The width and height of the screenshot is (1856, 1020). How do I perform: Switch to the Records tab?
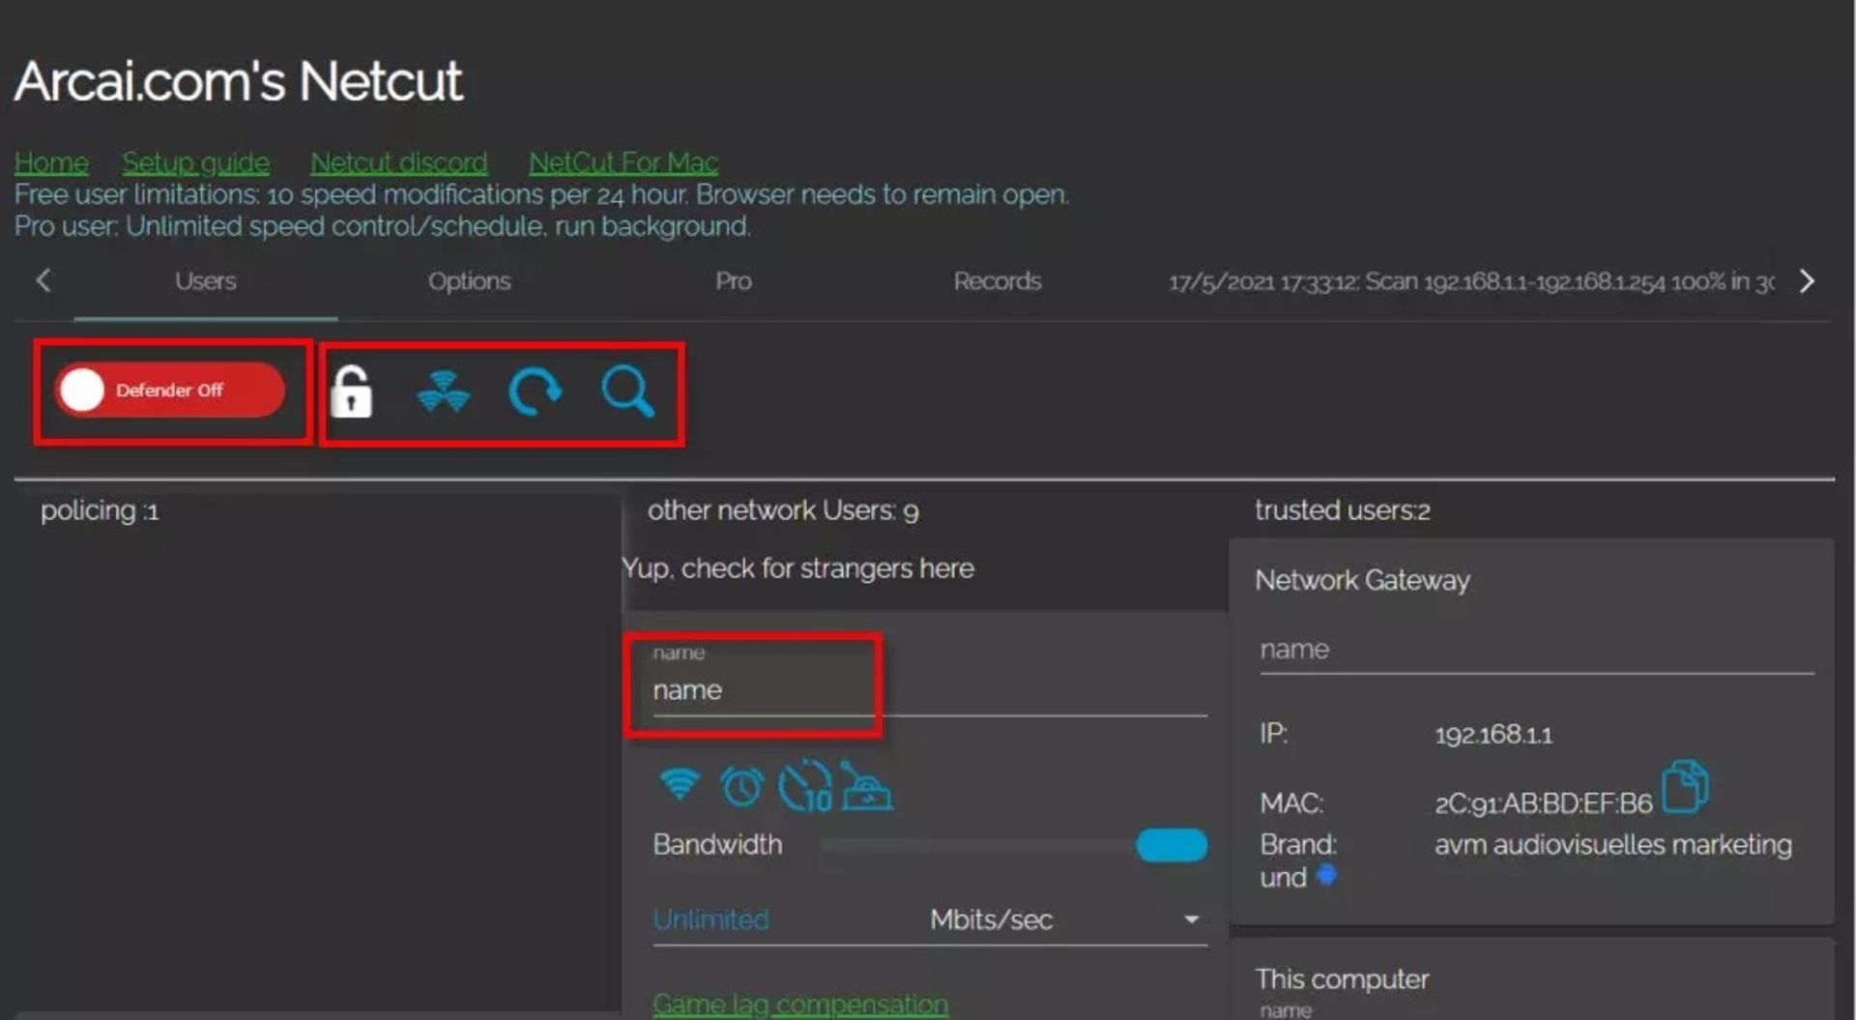(x=998, y=281)
